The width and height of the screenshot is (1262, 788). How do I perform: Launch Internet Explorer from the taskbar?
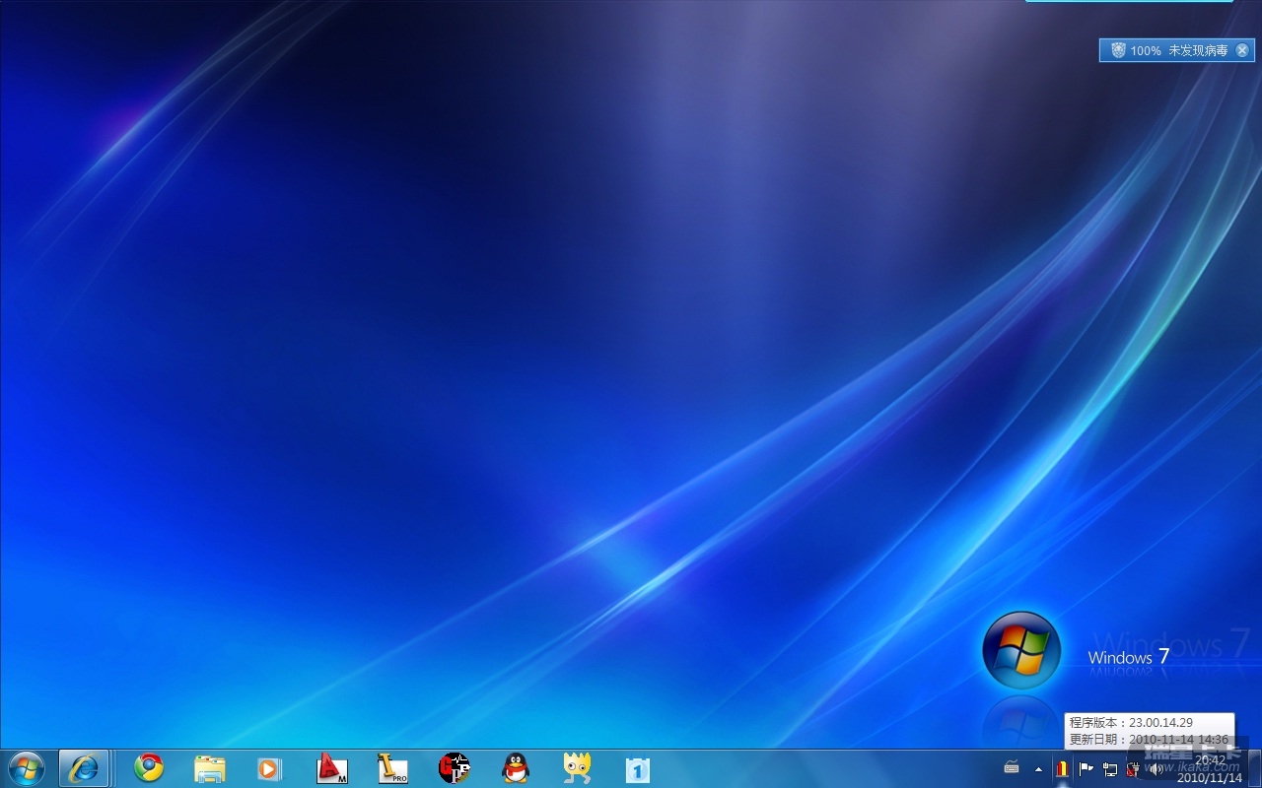coord(84,768)
